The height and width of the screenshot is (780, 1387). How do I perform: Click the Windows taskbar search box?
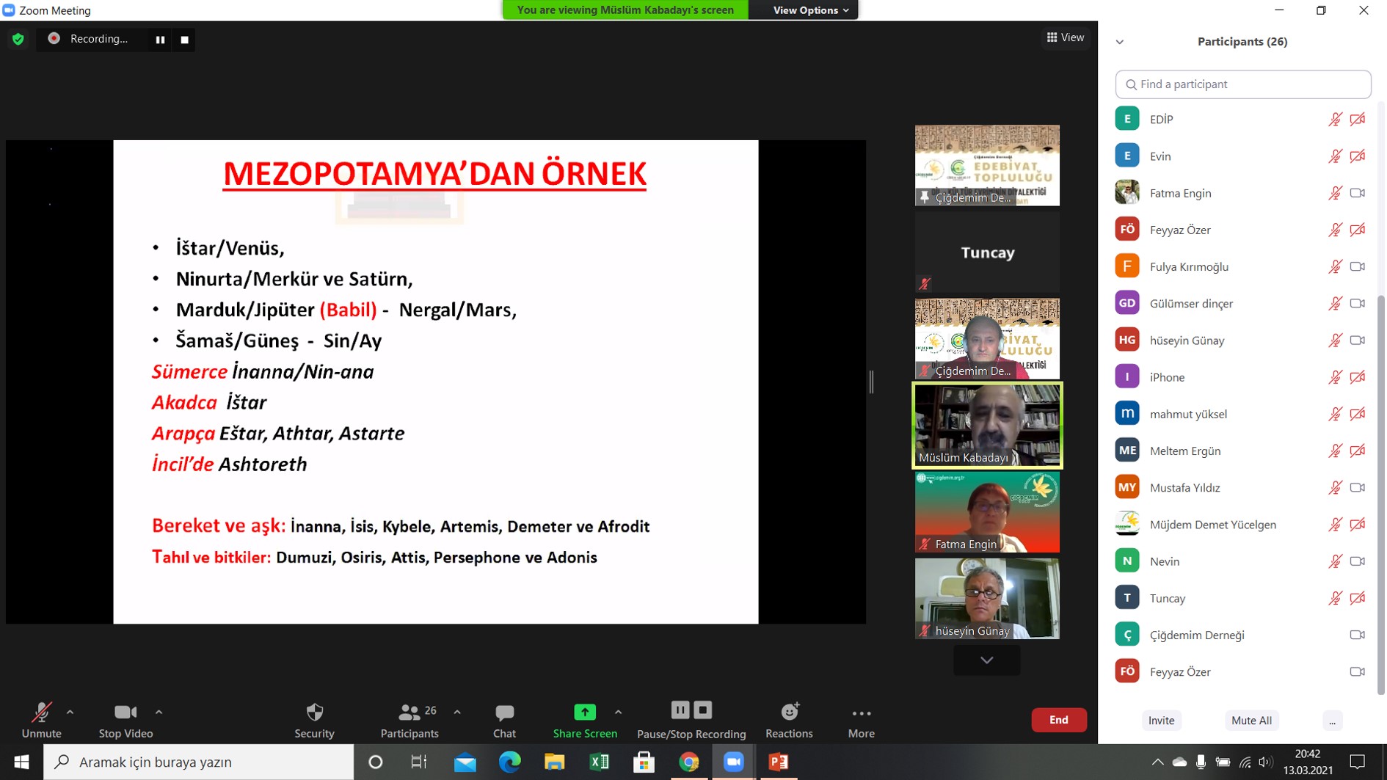[199, 762]
